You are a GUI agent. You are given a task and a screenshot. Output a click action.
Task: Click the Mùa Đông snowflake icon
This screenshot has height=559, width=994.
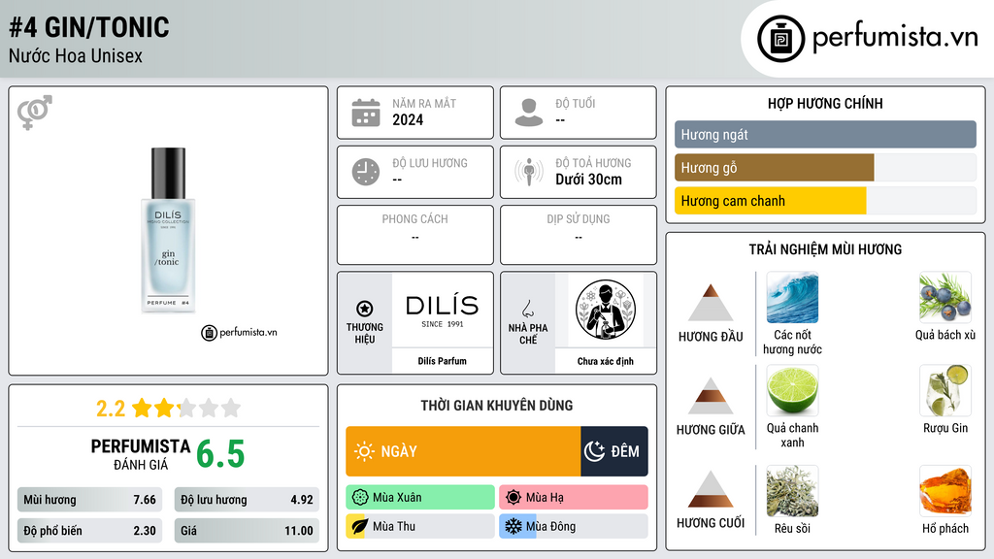point(513,527)
